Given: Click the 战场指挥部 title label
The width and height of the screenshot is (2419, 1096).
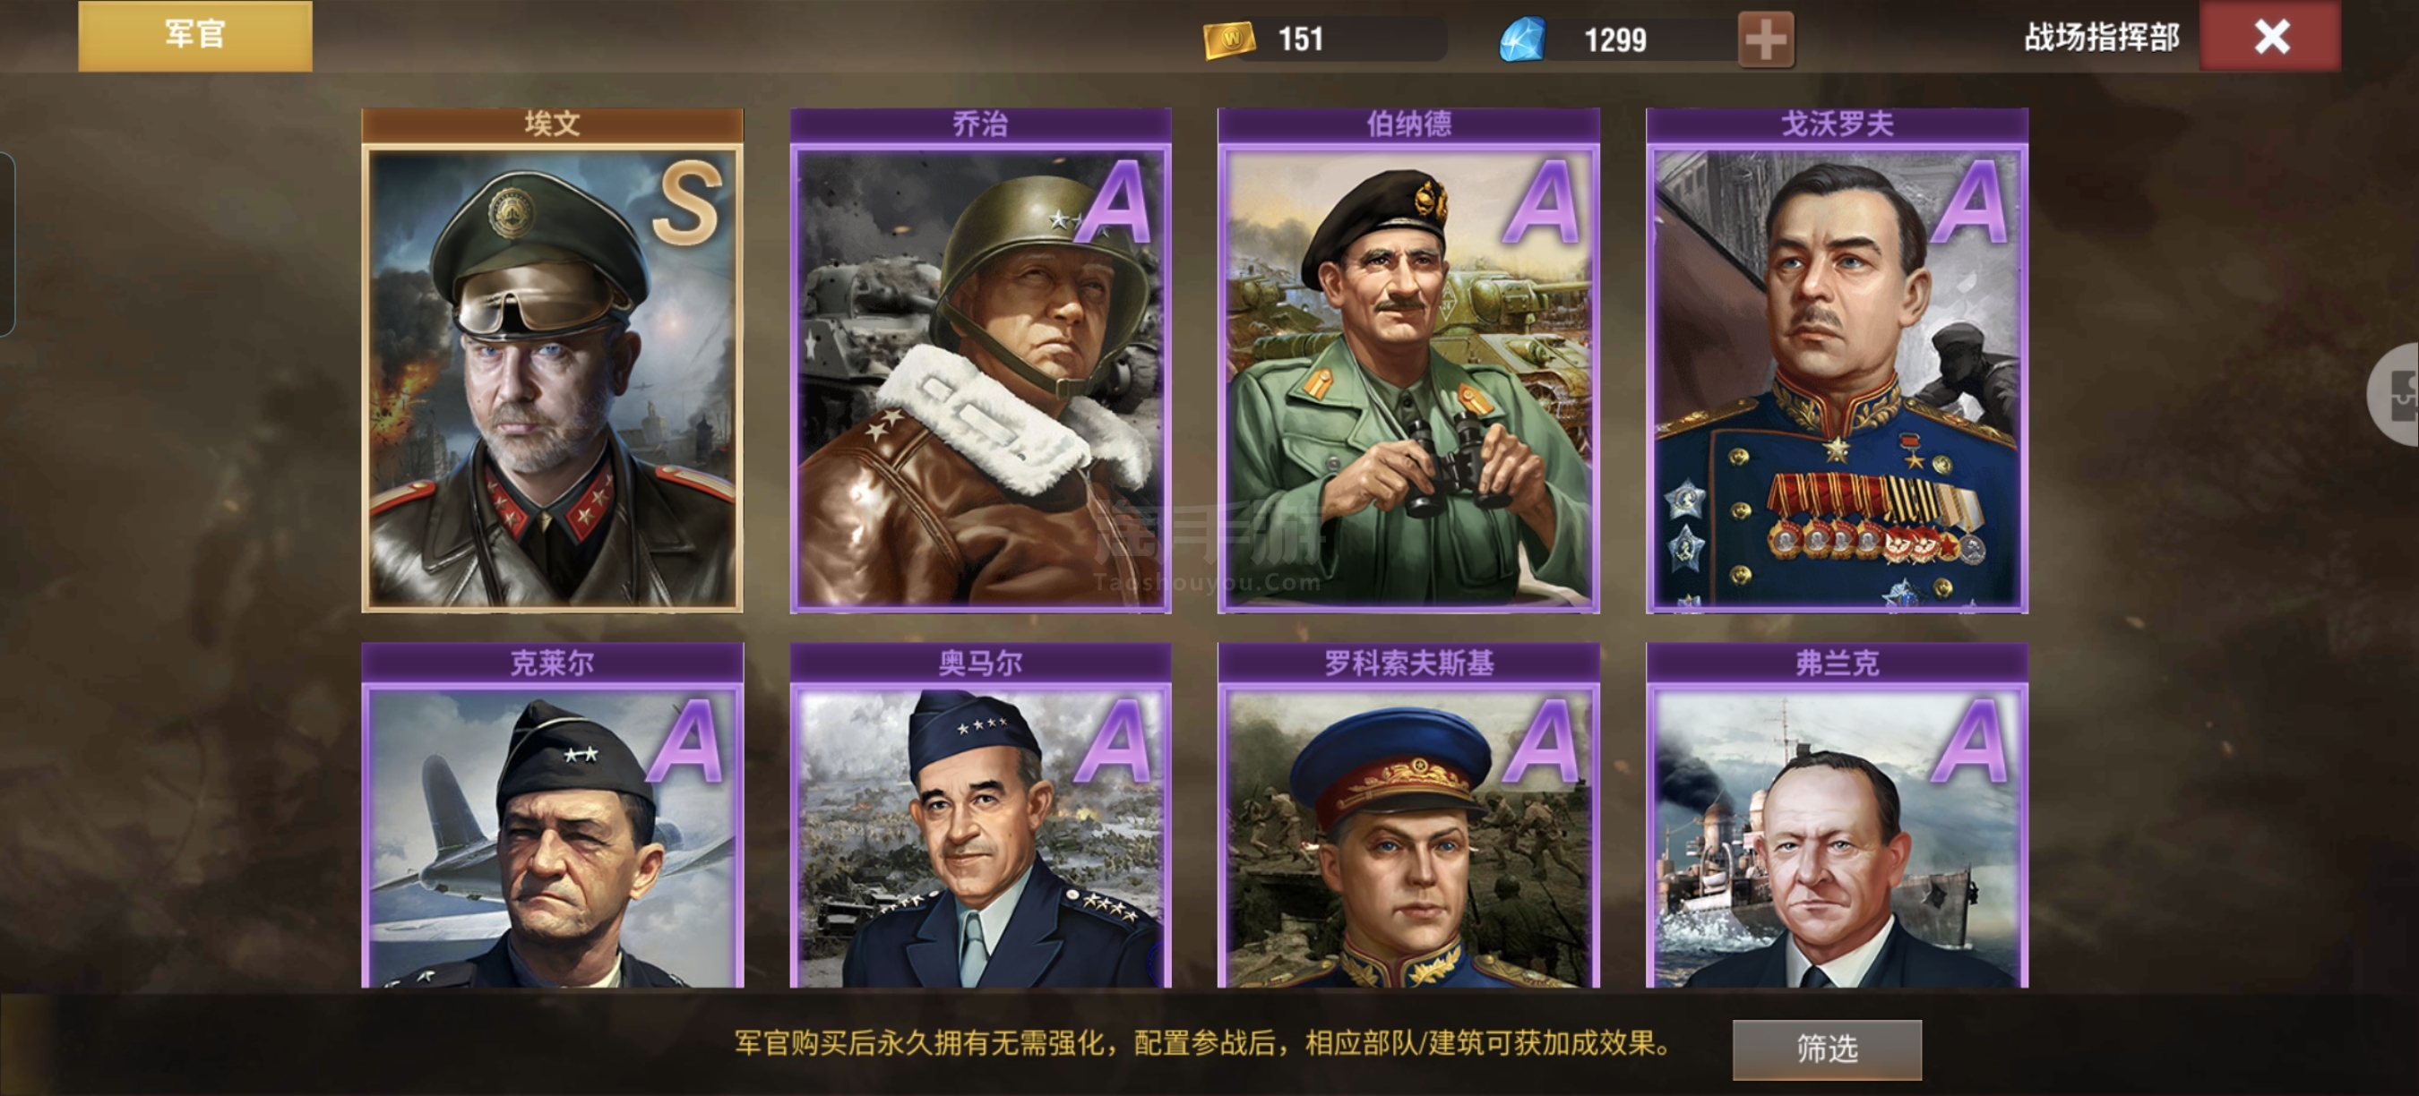Looking at the screenshot, I should [x=2102, y=38].
